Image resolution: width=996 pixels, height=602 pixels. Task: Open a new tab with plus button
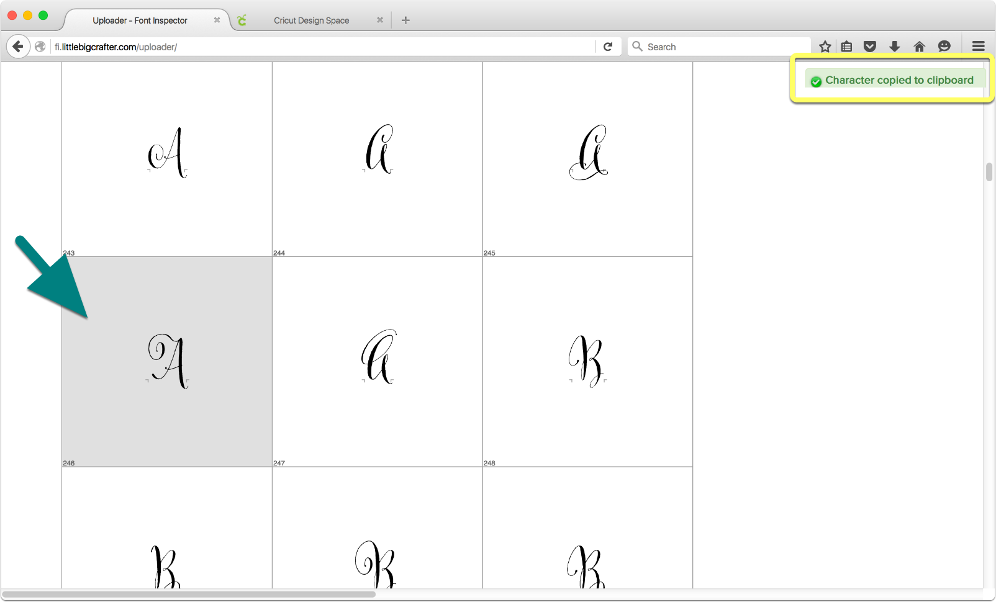point(405,20)
